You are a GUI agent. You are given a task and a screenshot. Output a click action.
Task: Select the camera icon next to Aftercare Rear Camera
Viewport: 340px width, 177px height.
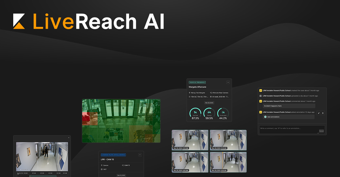[211, 93]
